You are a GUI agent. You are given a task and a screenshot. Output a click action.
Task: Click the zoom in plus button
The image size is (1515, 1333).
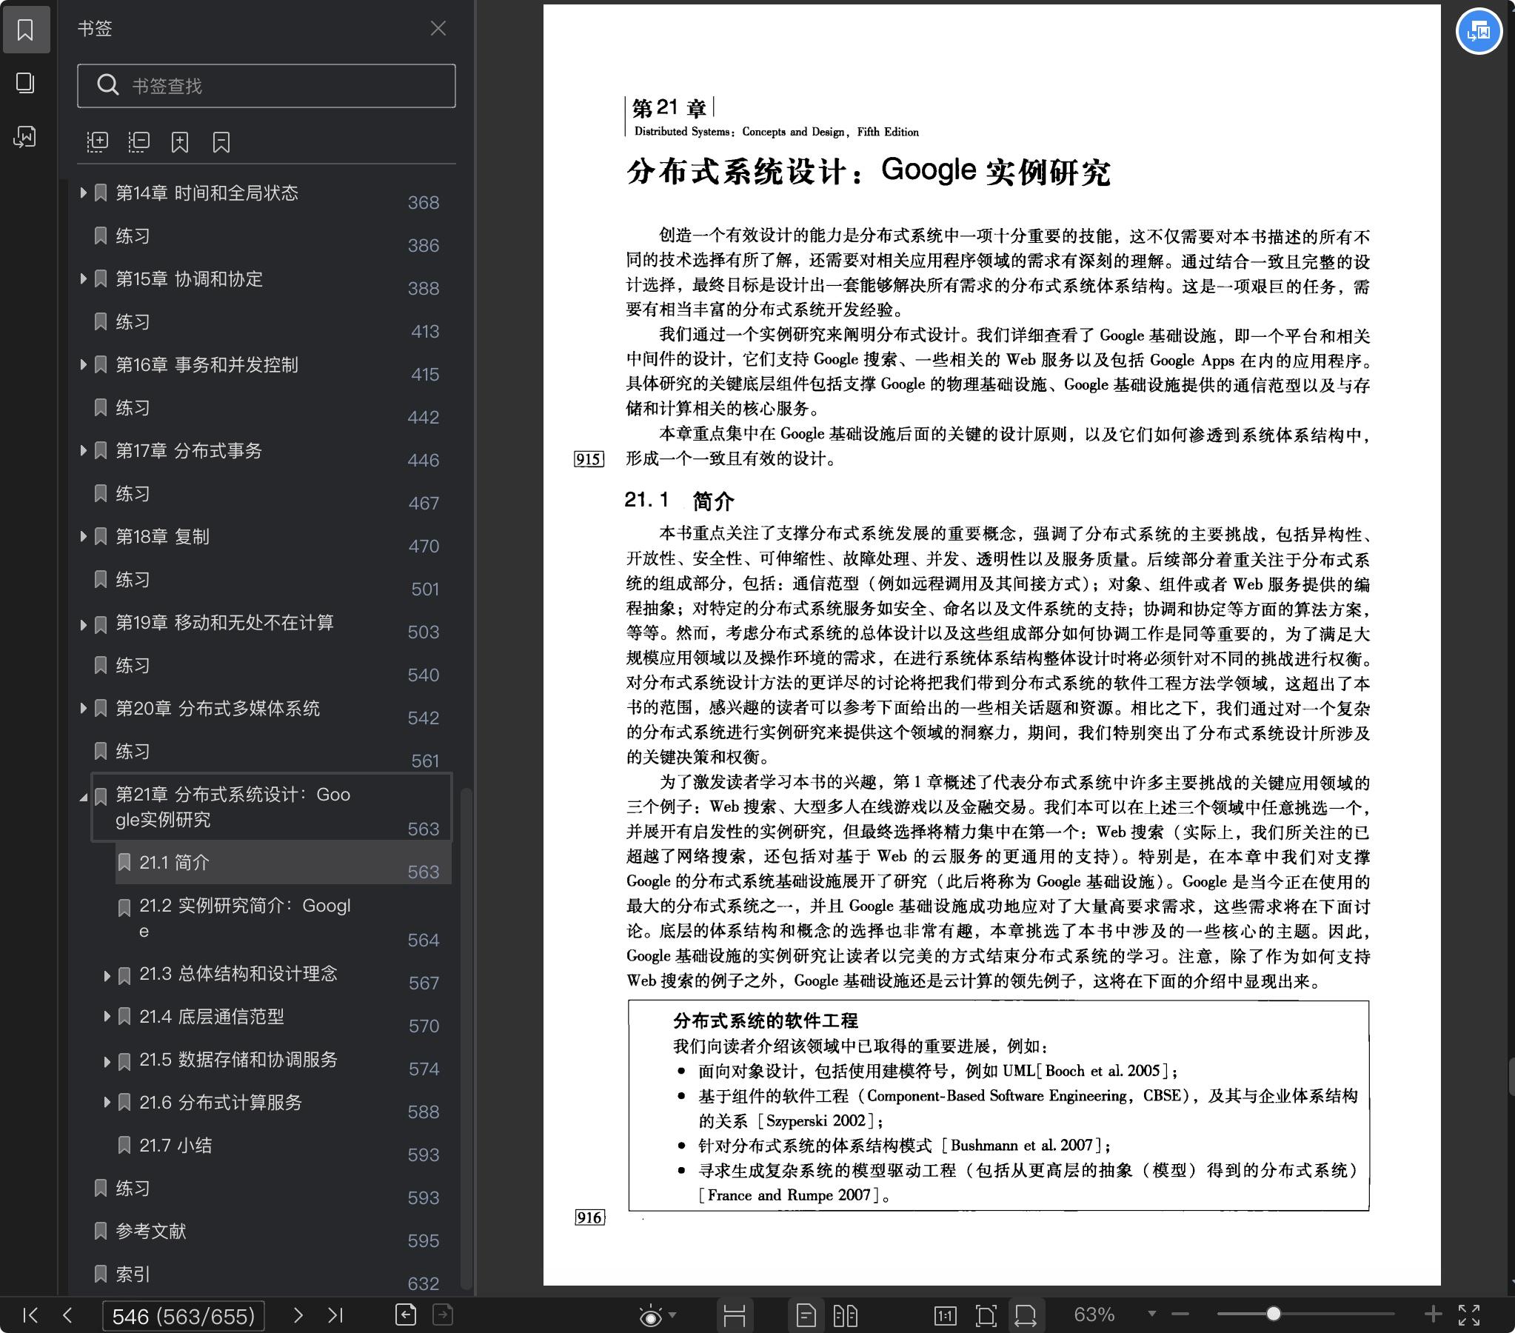click(1433, 1314)
